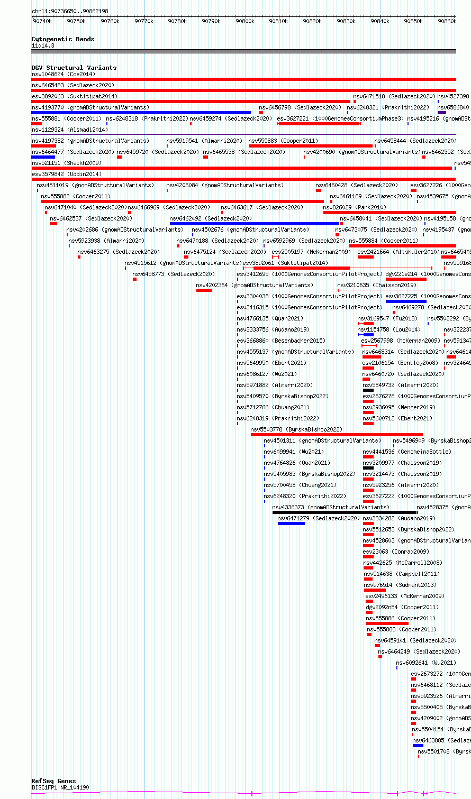471x799 pixels.
Task: Open variant nsv555883 (Cooper2011) label
Action: (x=284, y=141)
